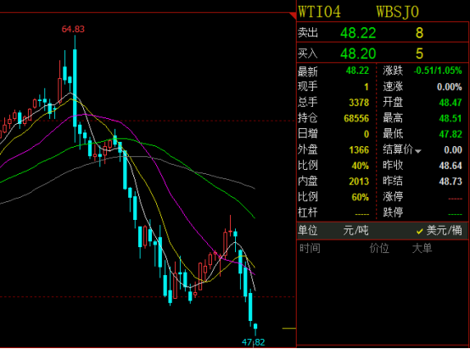Click the checkmark beside 美元/桶
The width and height of the screenshot is (470, 349).
419,231
